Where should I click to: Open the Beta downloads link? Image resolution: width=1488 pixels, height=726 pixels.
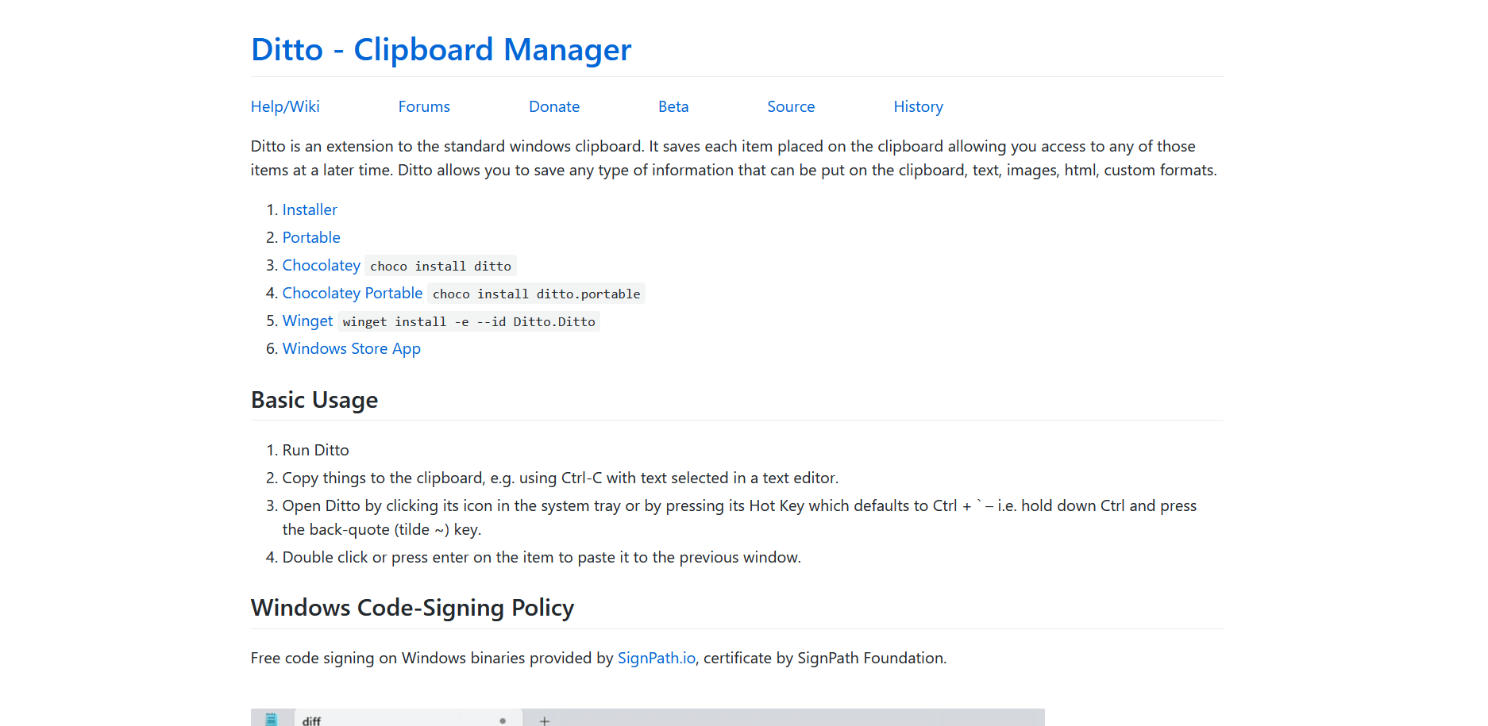[x=673, y=106]
